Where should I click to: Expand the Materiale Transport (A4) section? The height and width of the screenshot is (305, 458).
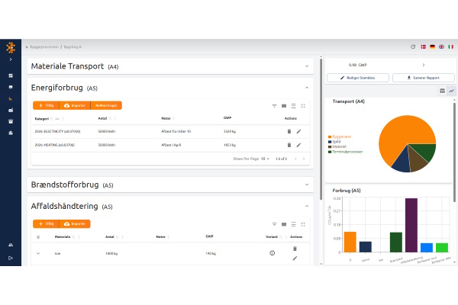(306, 66)
